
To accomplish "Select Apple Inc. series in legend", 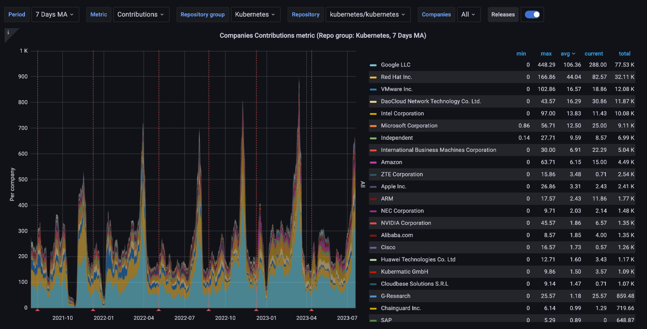I will tap(393, 186).
